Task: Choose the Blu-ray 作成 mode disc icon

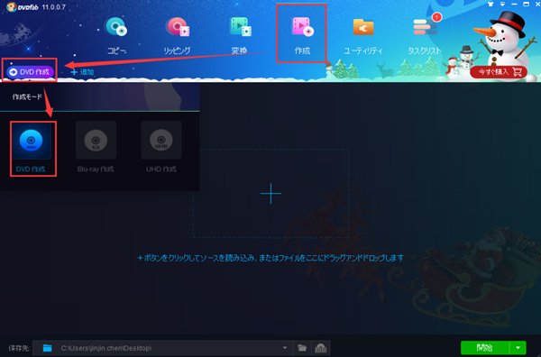Action: [96, 141]
